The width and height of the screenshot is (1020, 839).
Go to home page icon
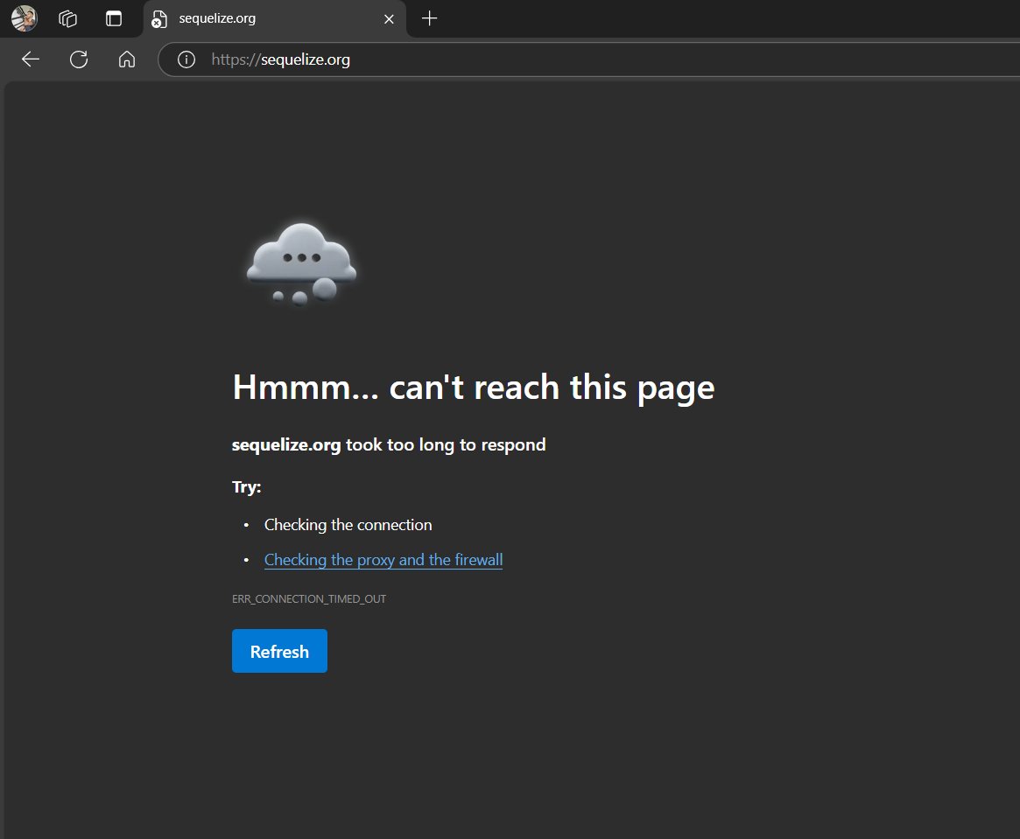[127, 59]
